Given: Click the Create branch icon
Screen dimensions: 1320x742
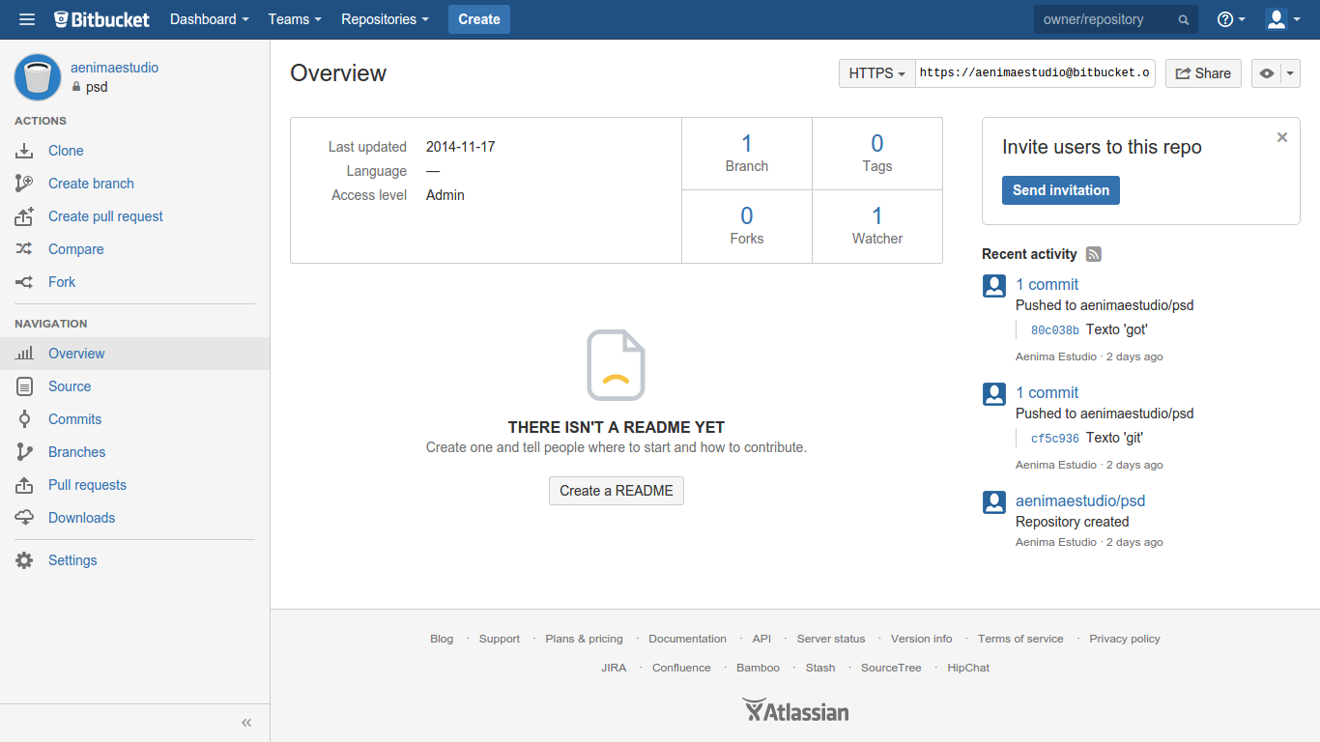Looking at the screenshot, I should (24, 184).
